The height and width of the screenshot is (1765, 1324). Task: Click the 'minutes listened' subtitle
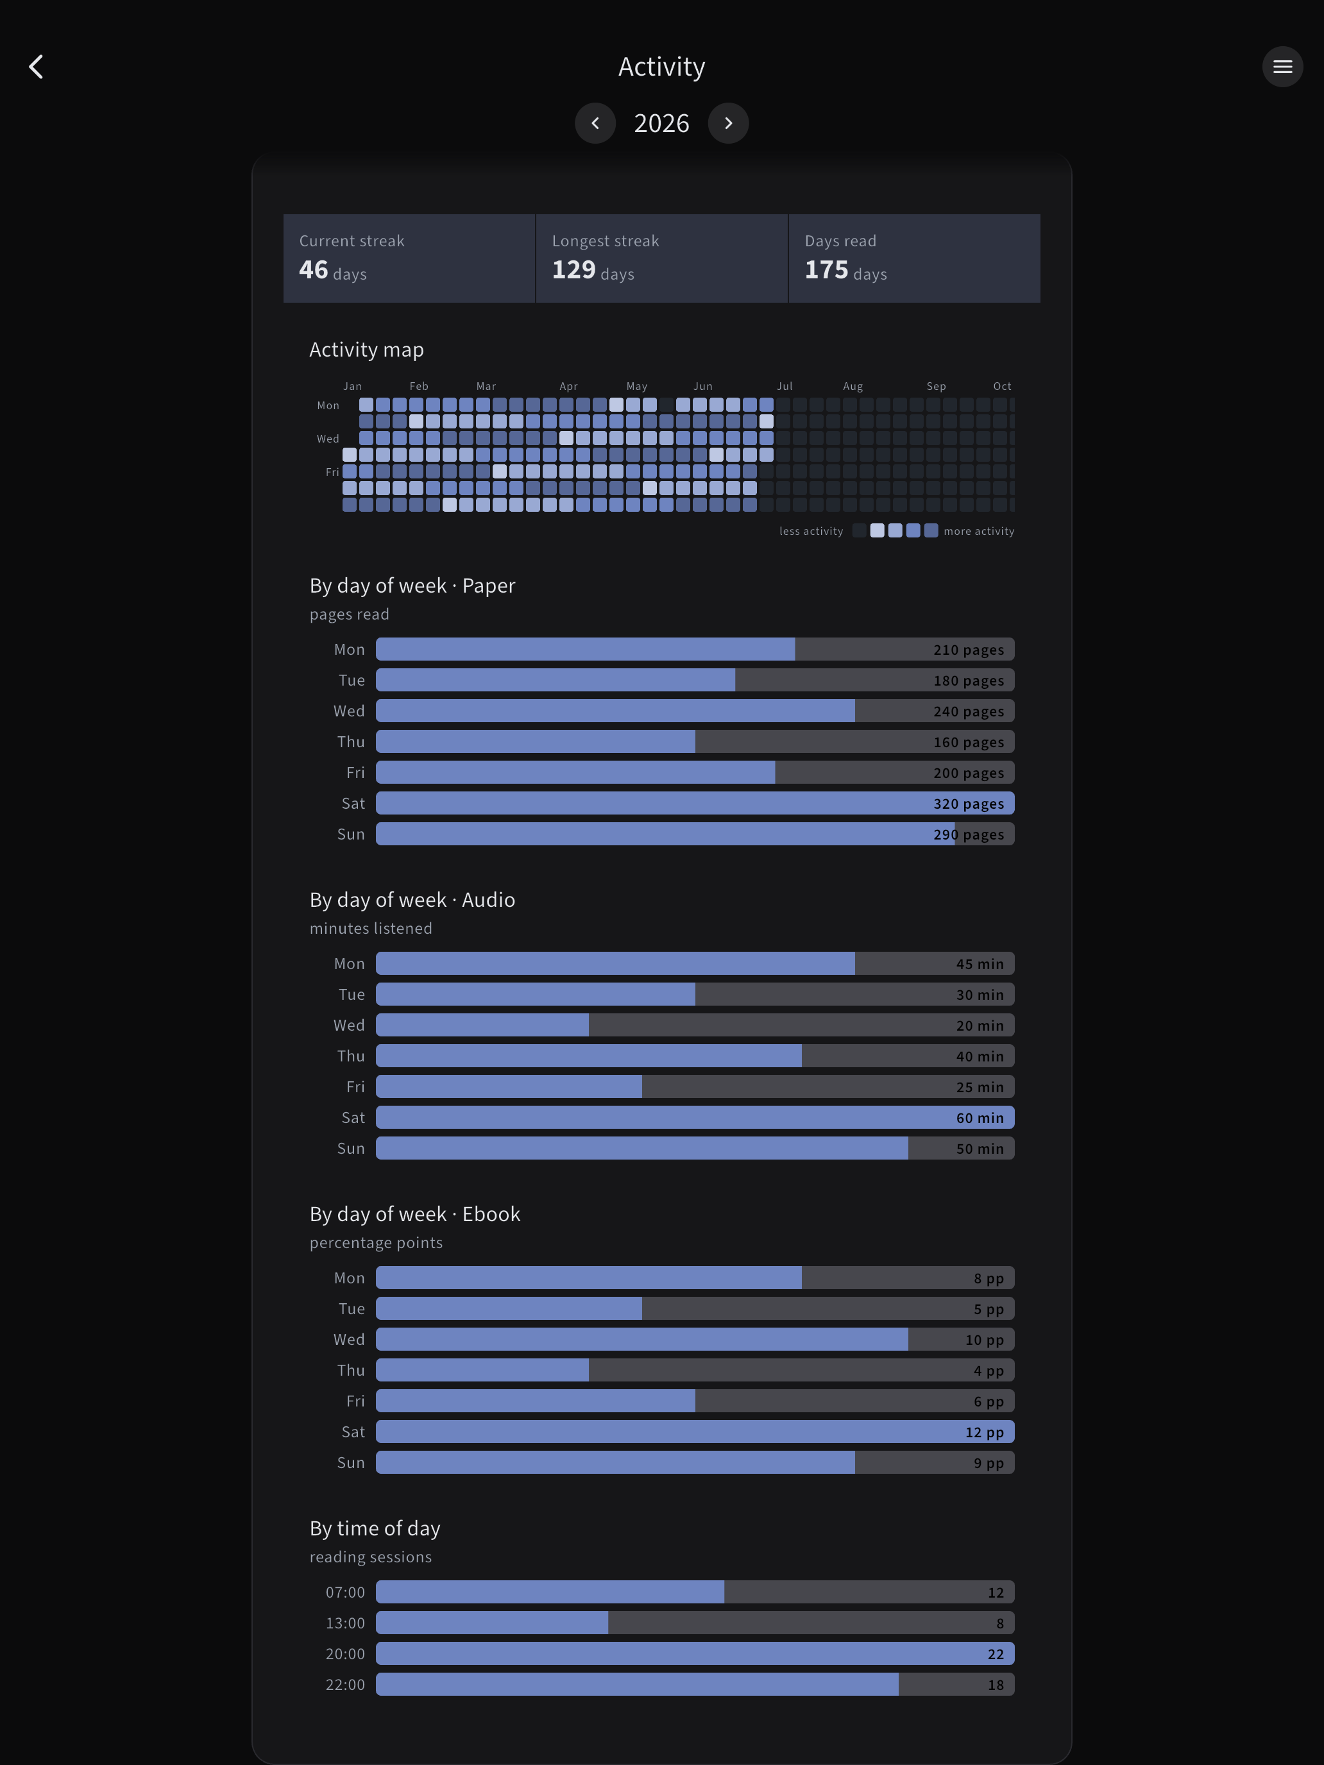pyautogui.click(x=371, y=928)
